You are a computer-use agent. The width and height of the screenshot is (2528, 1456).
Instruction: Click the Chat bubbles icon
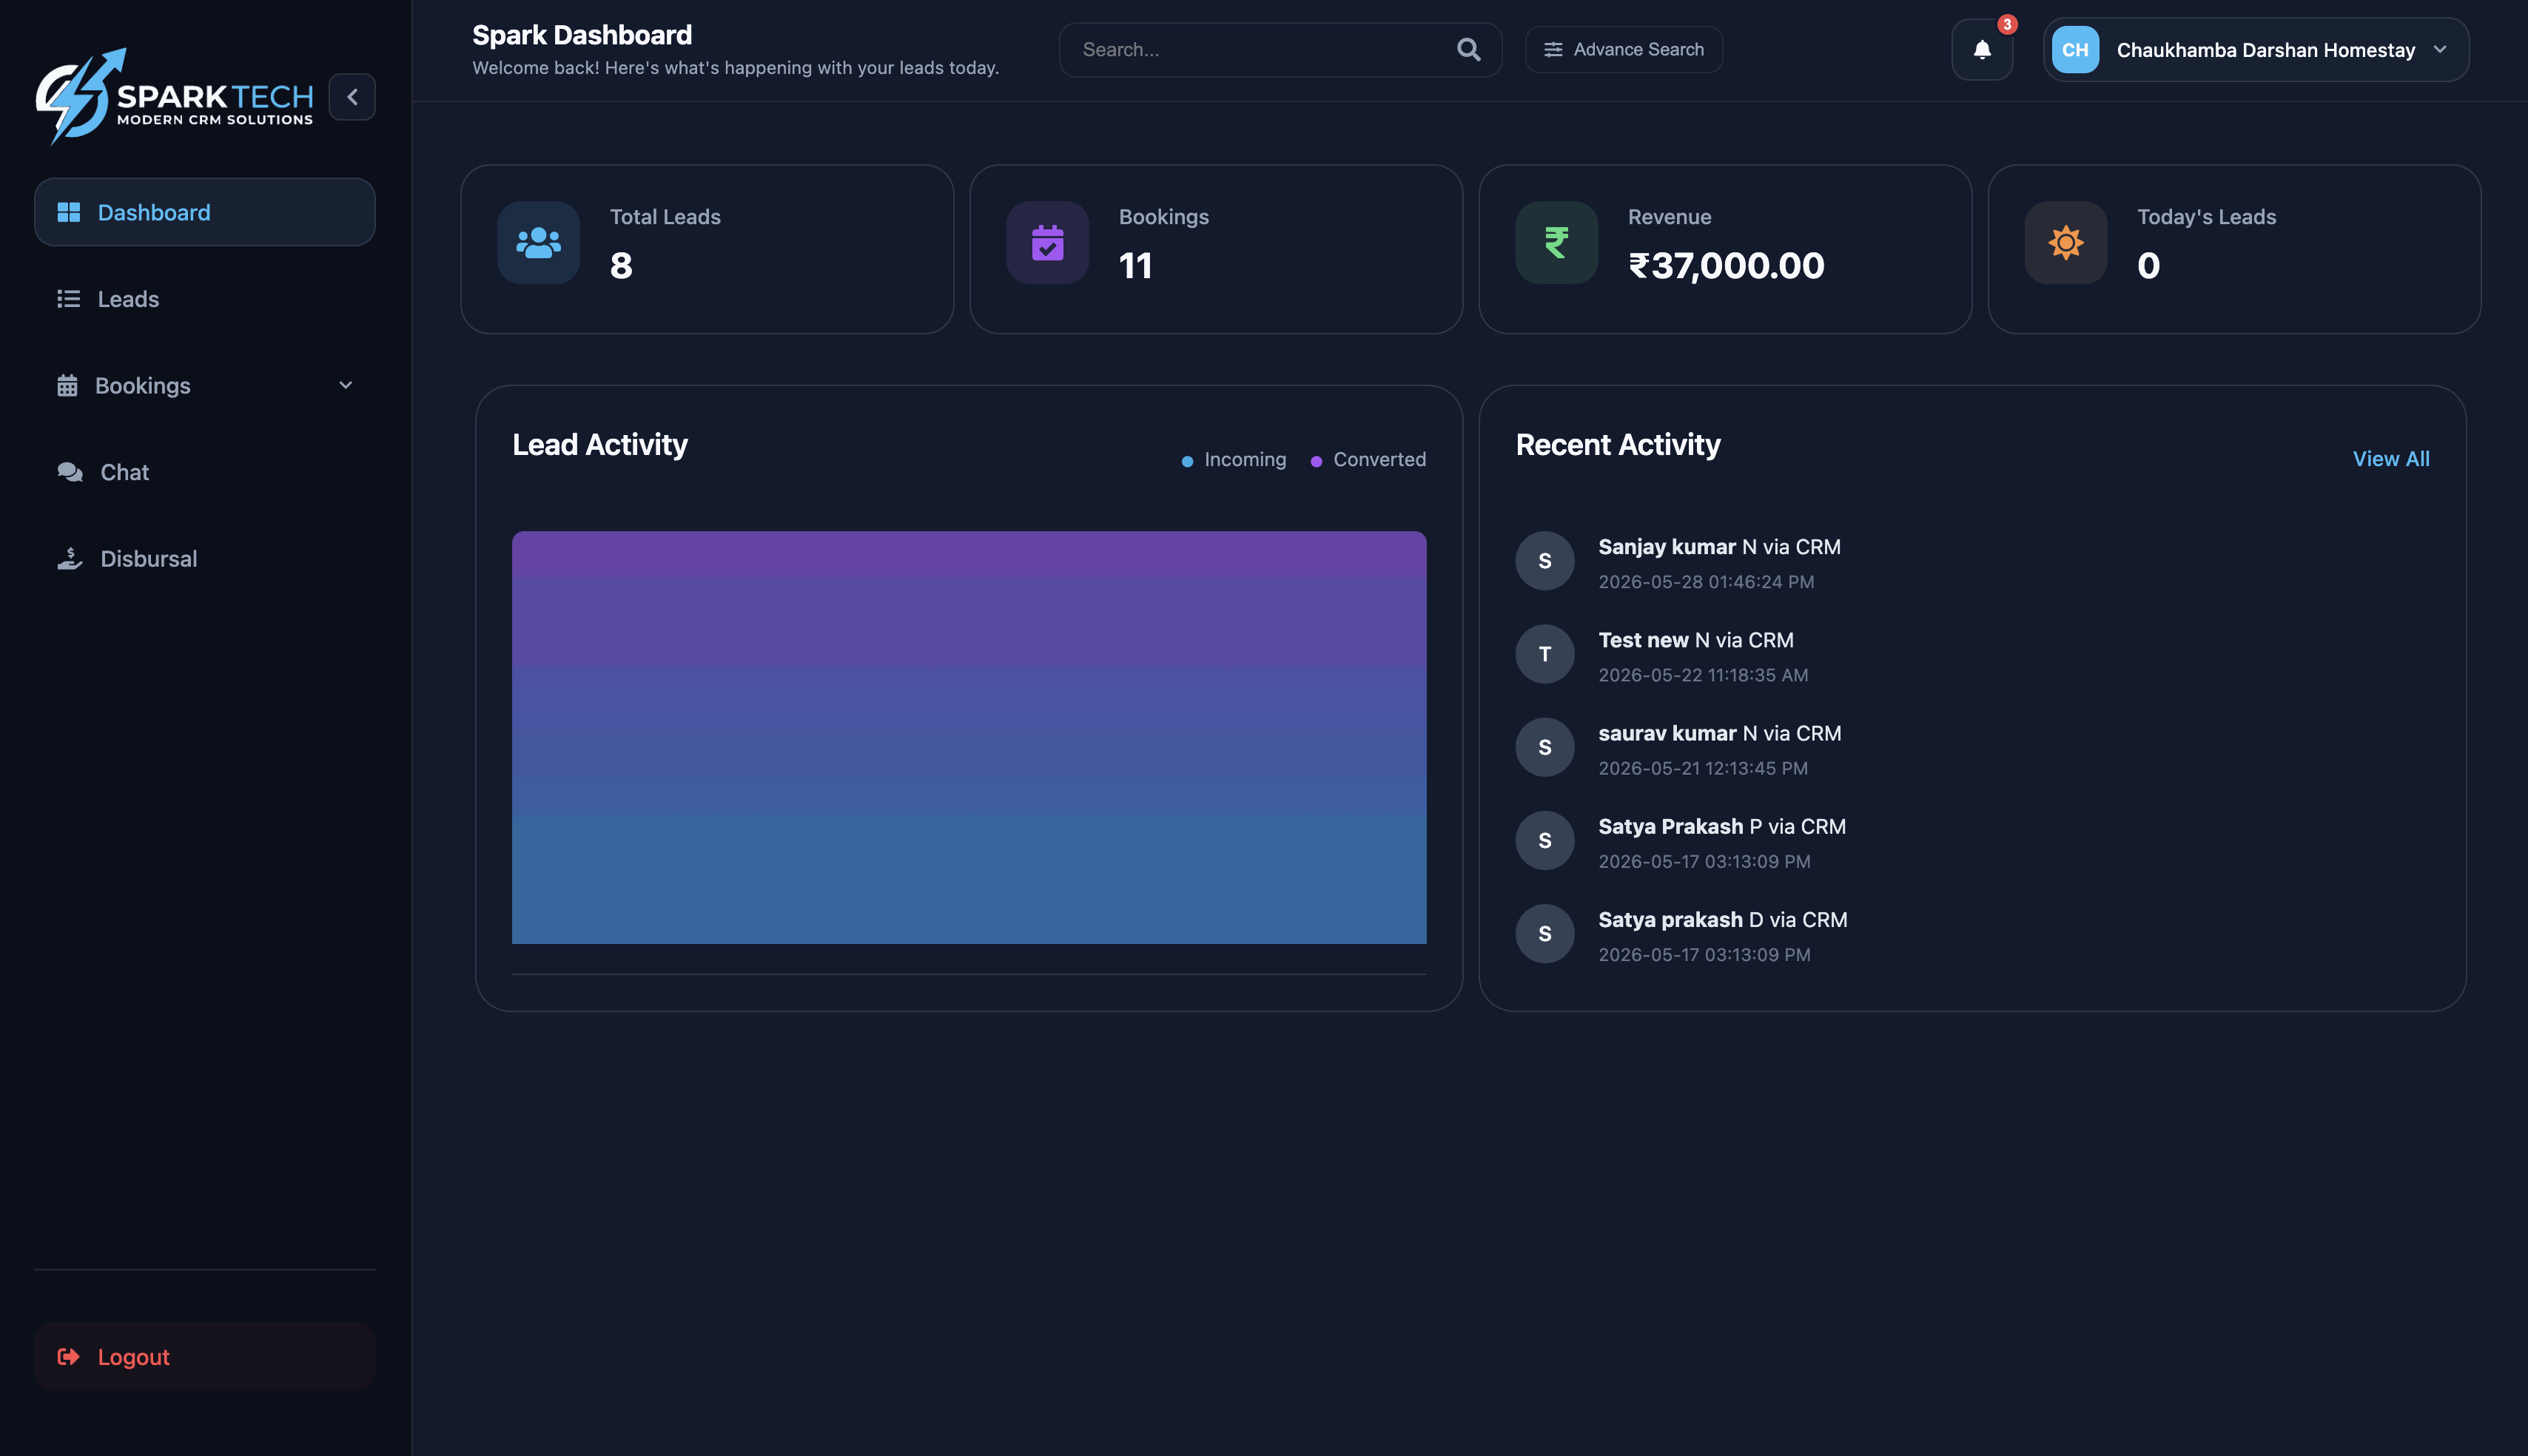point(70,472)
